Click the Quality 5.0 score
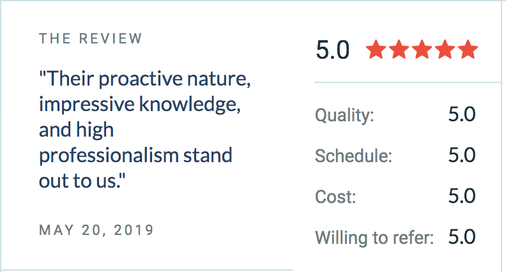The width and height of the screenshot is (506, 272). pyautogui.click(x=462, y=114)
